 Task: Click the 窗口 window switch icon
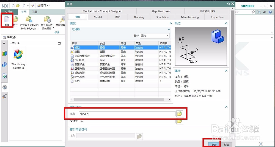[39, 6]
